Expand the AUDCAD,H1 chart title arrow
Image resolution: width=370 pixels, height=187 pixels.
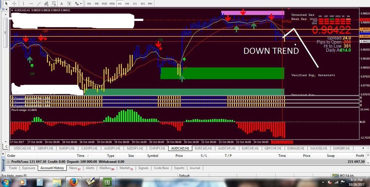click(x=12, y=10)
